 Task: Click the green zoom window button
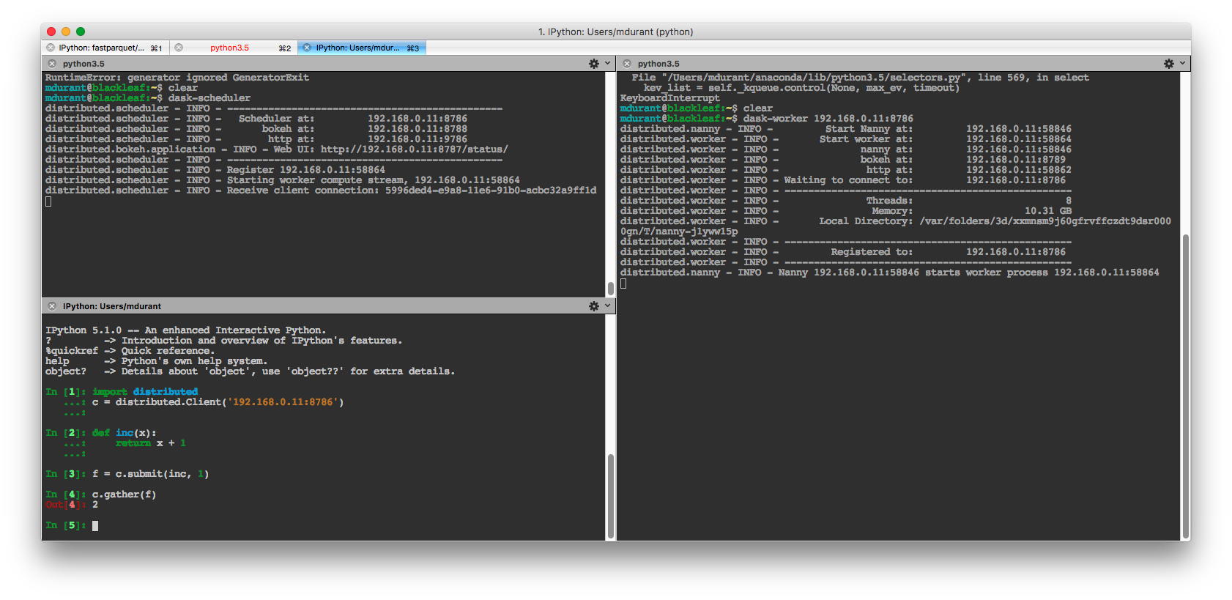point(81,32)
